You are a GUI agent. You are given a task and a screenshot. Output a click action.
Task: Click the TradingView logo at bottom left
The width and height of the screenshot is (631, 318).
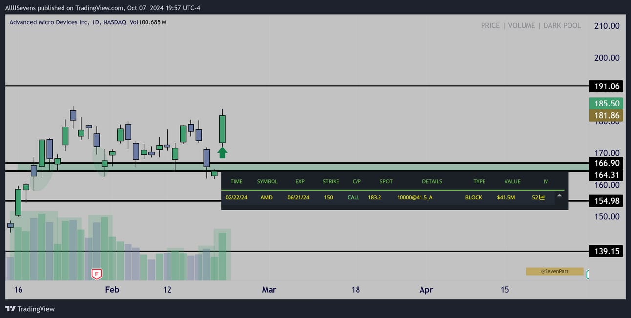[x=30, y=309]
